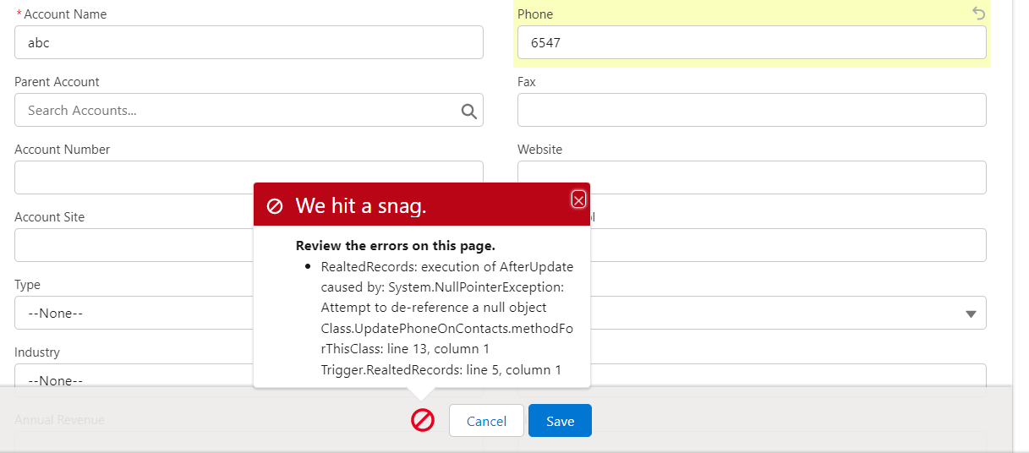Click the Account Site input field

[x=134, y=245]
